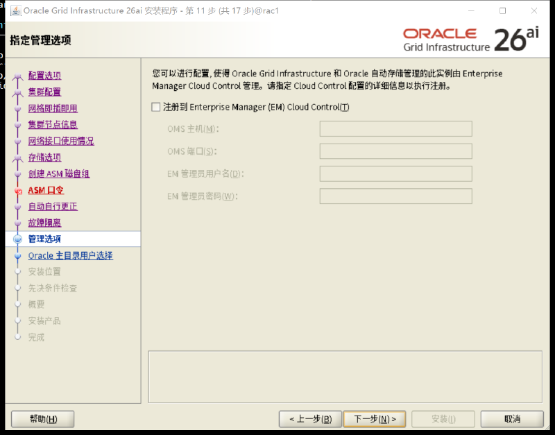Close the installer window

click(x=534, y=10)
